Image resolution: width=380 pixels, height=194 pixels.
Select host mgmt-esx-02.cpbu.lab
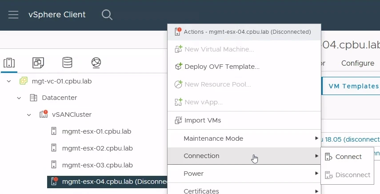pos(97,148)
